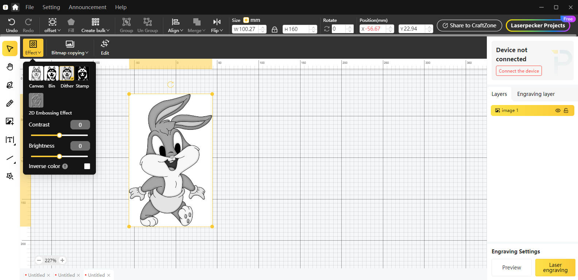
Task: Toggle the lock on image 1 layer
Action: [x=566, y=110]
